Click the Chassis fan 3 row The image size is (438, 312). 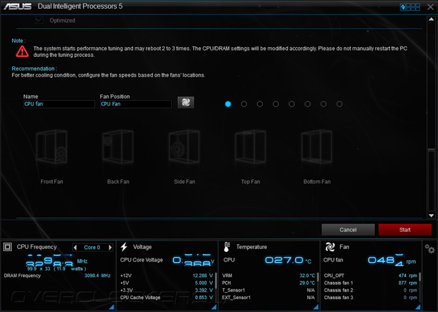pos(370,298)
